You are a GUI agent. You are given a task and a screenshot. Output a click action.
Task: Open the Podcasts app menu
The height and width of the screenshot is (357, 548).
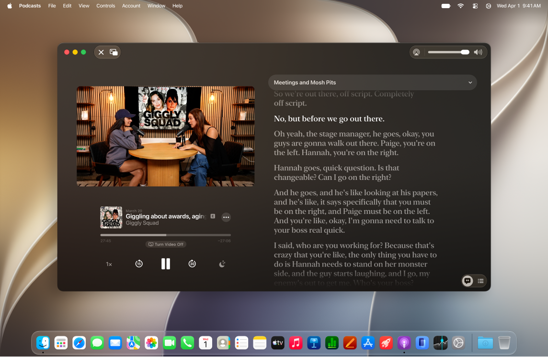coord(30,6)
